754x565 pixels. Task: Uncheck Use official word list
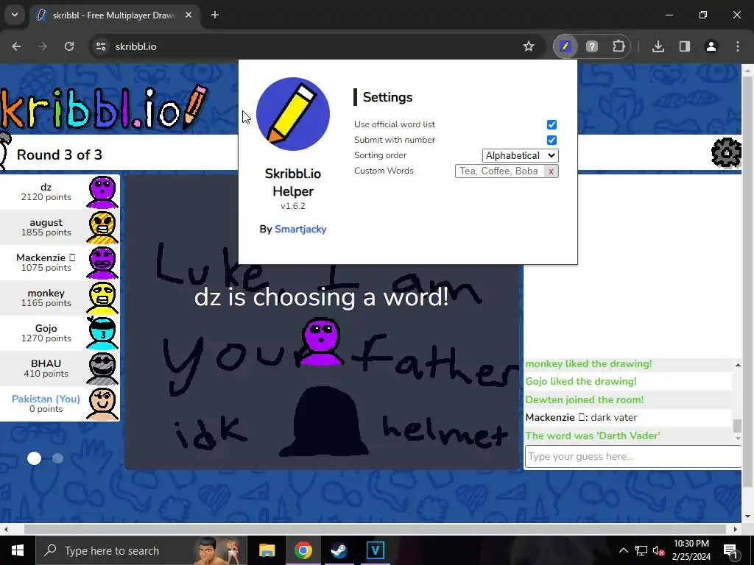point(552,124)
